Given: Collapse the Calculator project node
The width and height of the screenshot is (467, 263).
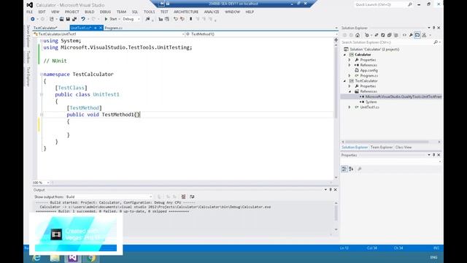Looking at the screenshot, I should [x=345, y=55].
